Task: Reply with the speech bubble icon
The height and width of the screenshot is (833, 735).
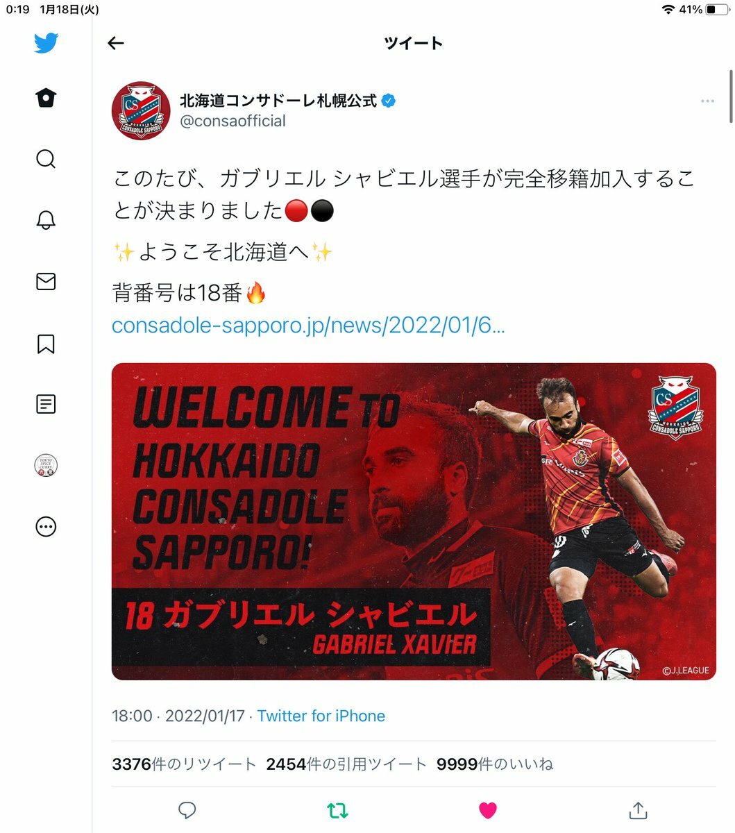Action: pos(187,810)
